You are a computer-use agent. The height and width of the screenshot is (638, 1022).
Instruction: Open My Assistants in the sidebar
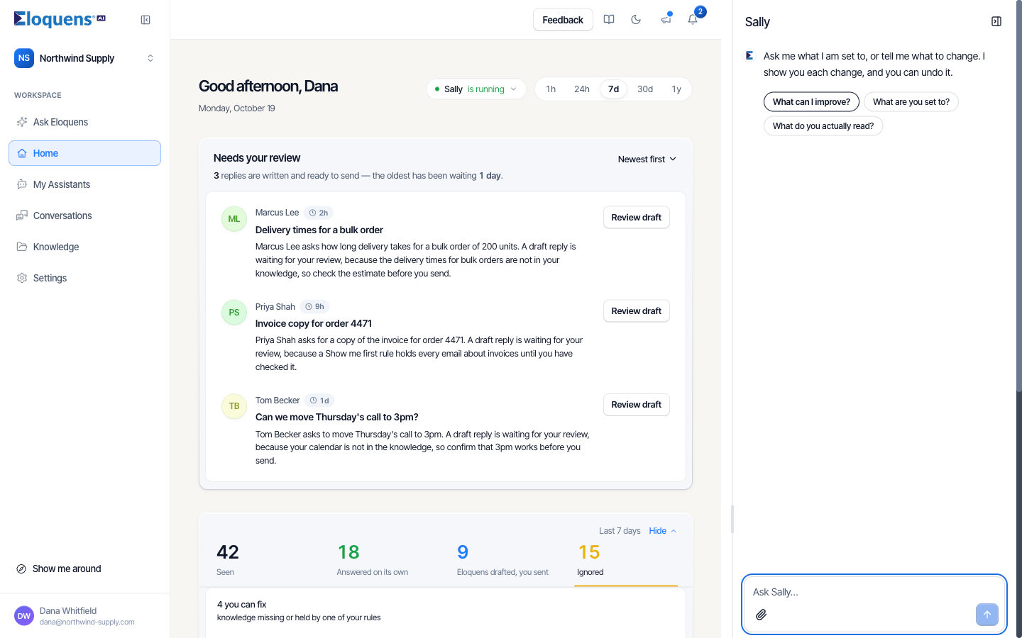(x=85, y=184)
